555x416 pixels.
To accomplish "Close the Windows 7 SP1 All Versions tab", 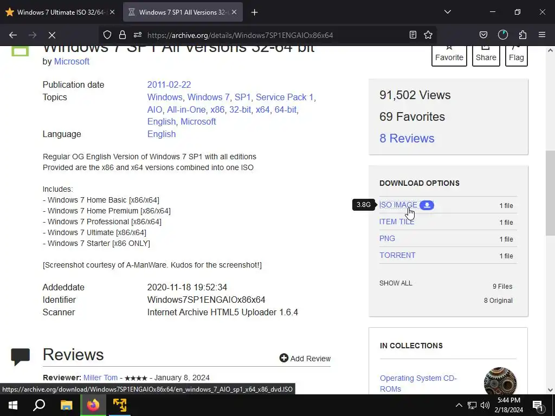I will [x=234, y=12].
